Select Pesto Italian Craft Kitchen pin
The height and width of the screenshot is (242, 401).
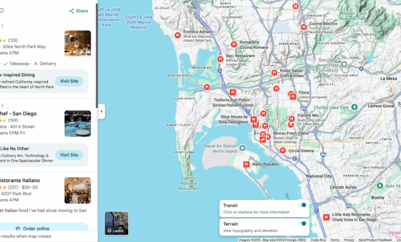click(x=274, y=73)
